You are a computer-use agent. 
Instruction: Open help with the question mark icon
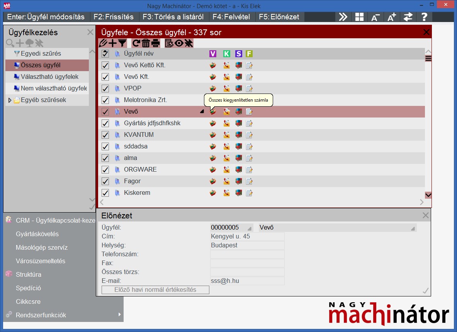tap(424, 17)
